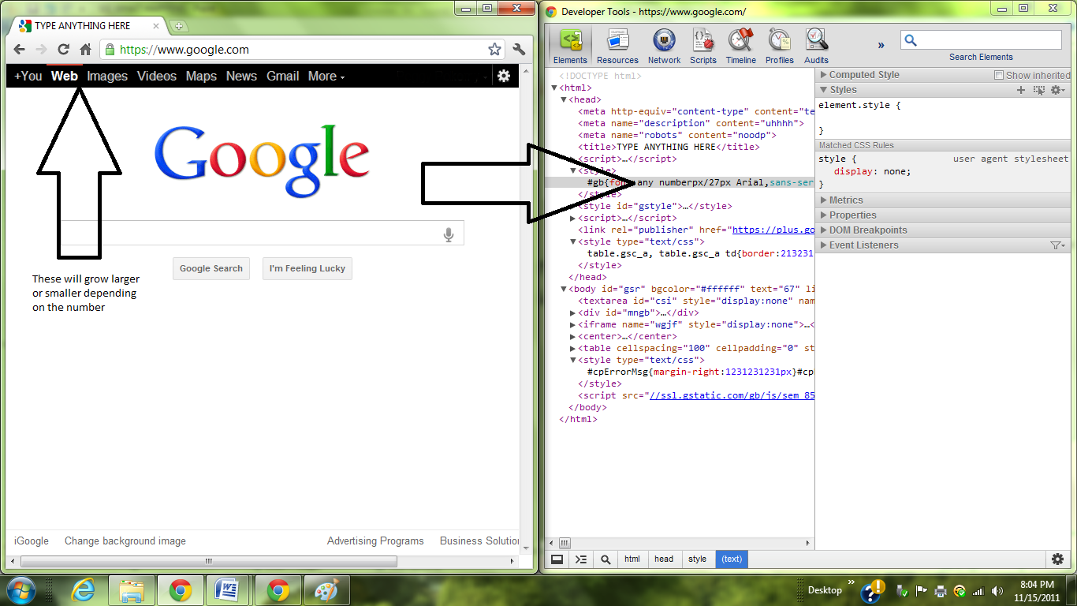This screenshot has width=1077, height=606.
Task: Switch to the Profiles panel
Action: coord(779,47)
